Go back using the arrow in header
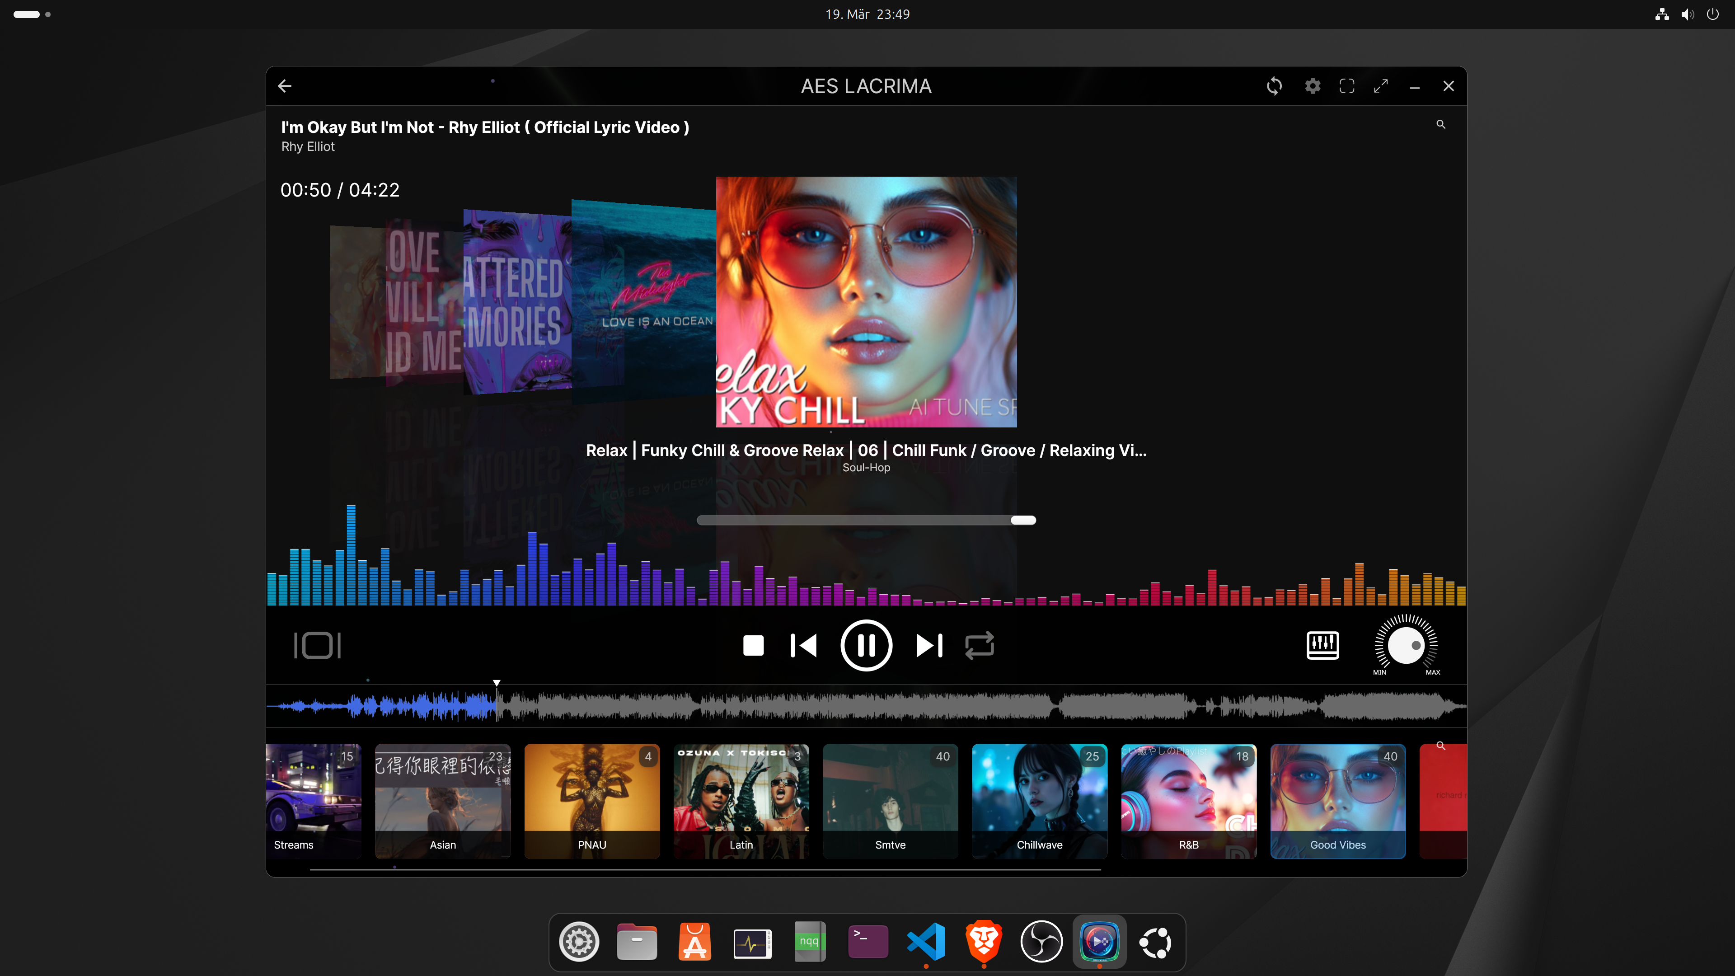This screenshot has width=1735, height=976. click(x=284, y=85)
